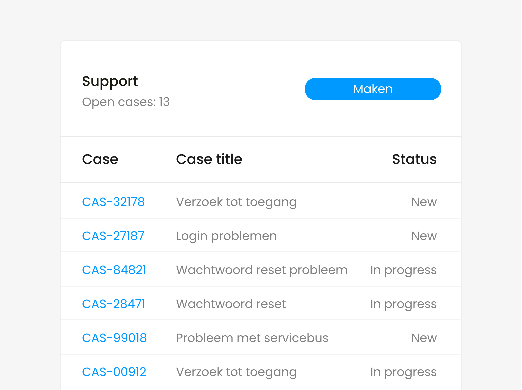
Task: Select case number CAS-28471
Action: 114,304
